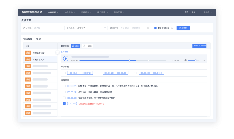Click the audio progress bar
The width and height of the screenshot is (234, 139).
pyautogui.click(x=123, y=61)
